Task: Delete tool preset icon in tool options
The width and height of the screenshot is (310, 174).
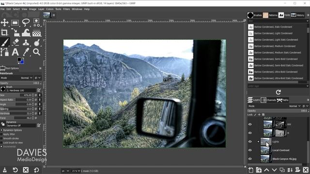Action: point(26,170)
